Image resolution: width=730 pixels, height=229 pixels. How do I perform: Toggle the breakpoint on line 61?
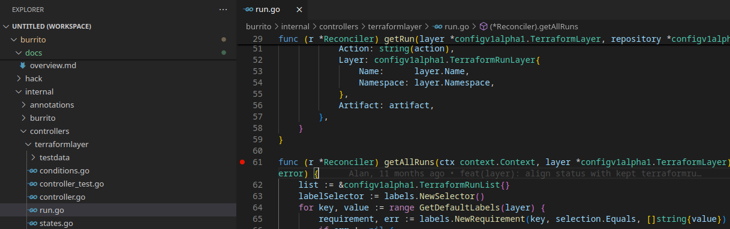pos(242,162)
